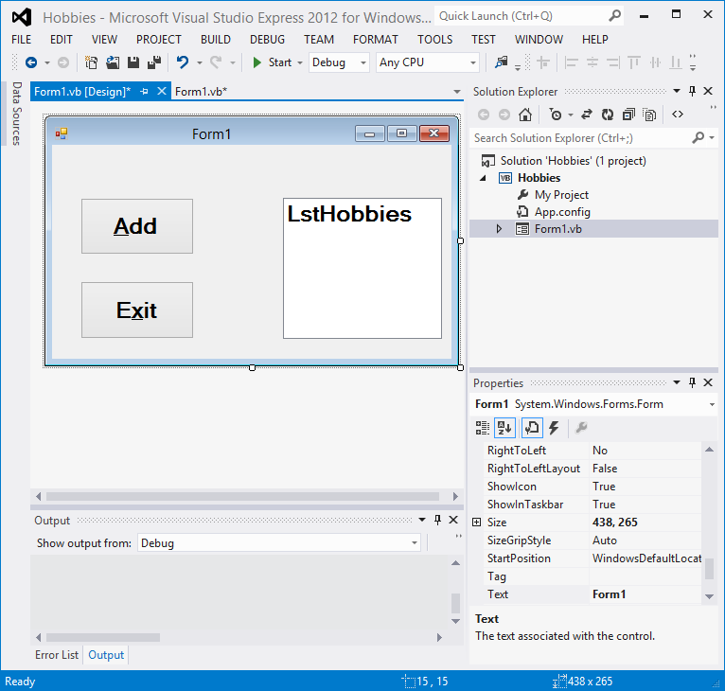
Task: Select the Exit button on Form1
Action: [x=137, y=310]
